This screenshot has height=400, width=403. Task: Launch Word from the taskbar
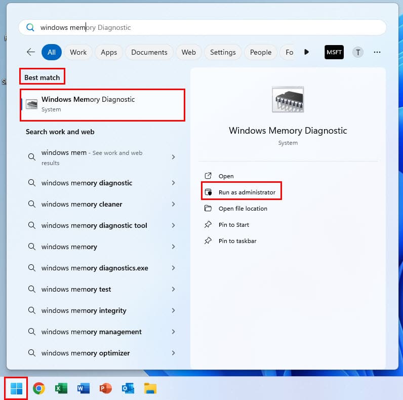pyautogui.click(x=83, y=388)
